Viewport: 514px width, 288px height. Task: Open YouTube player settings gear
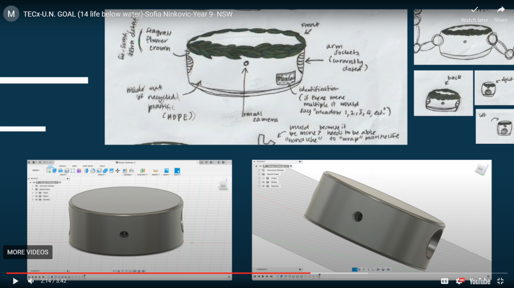click(460, 281)
